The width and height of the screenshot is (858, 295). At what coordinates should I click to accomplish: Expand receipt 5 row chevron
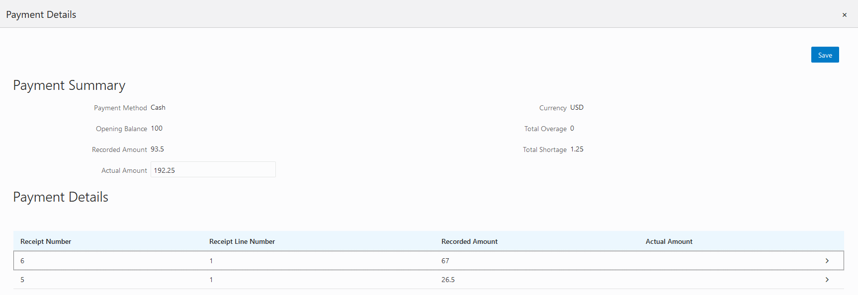pos(827,280)
